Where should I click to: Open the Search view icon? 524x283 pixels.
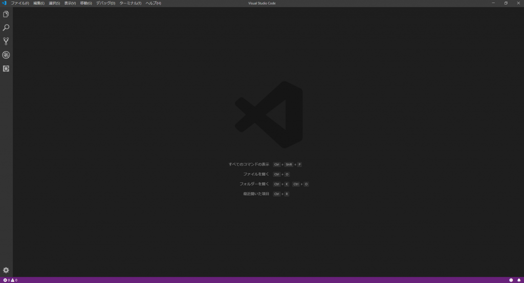(6, 28)
